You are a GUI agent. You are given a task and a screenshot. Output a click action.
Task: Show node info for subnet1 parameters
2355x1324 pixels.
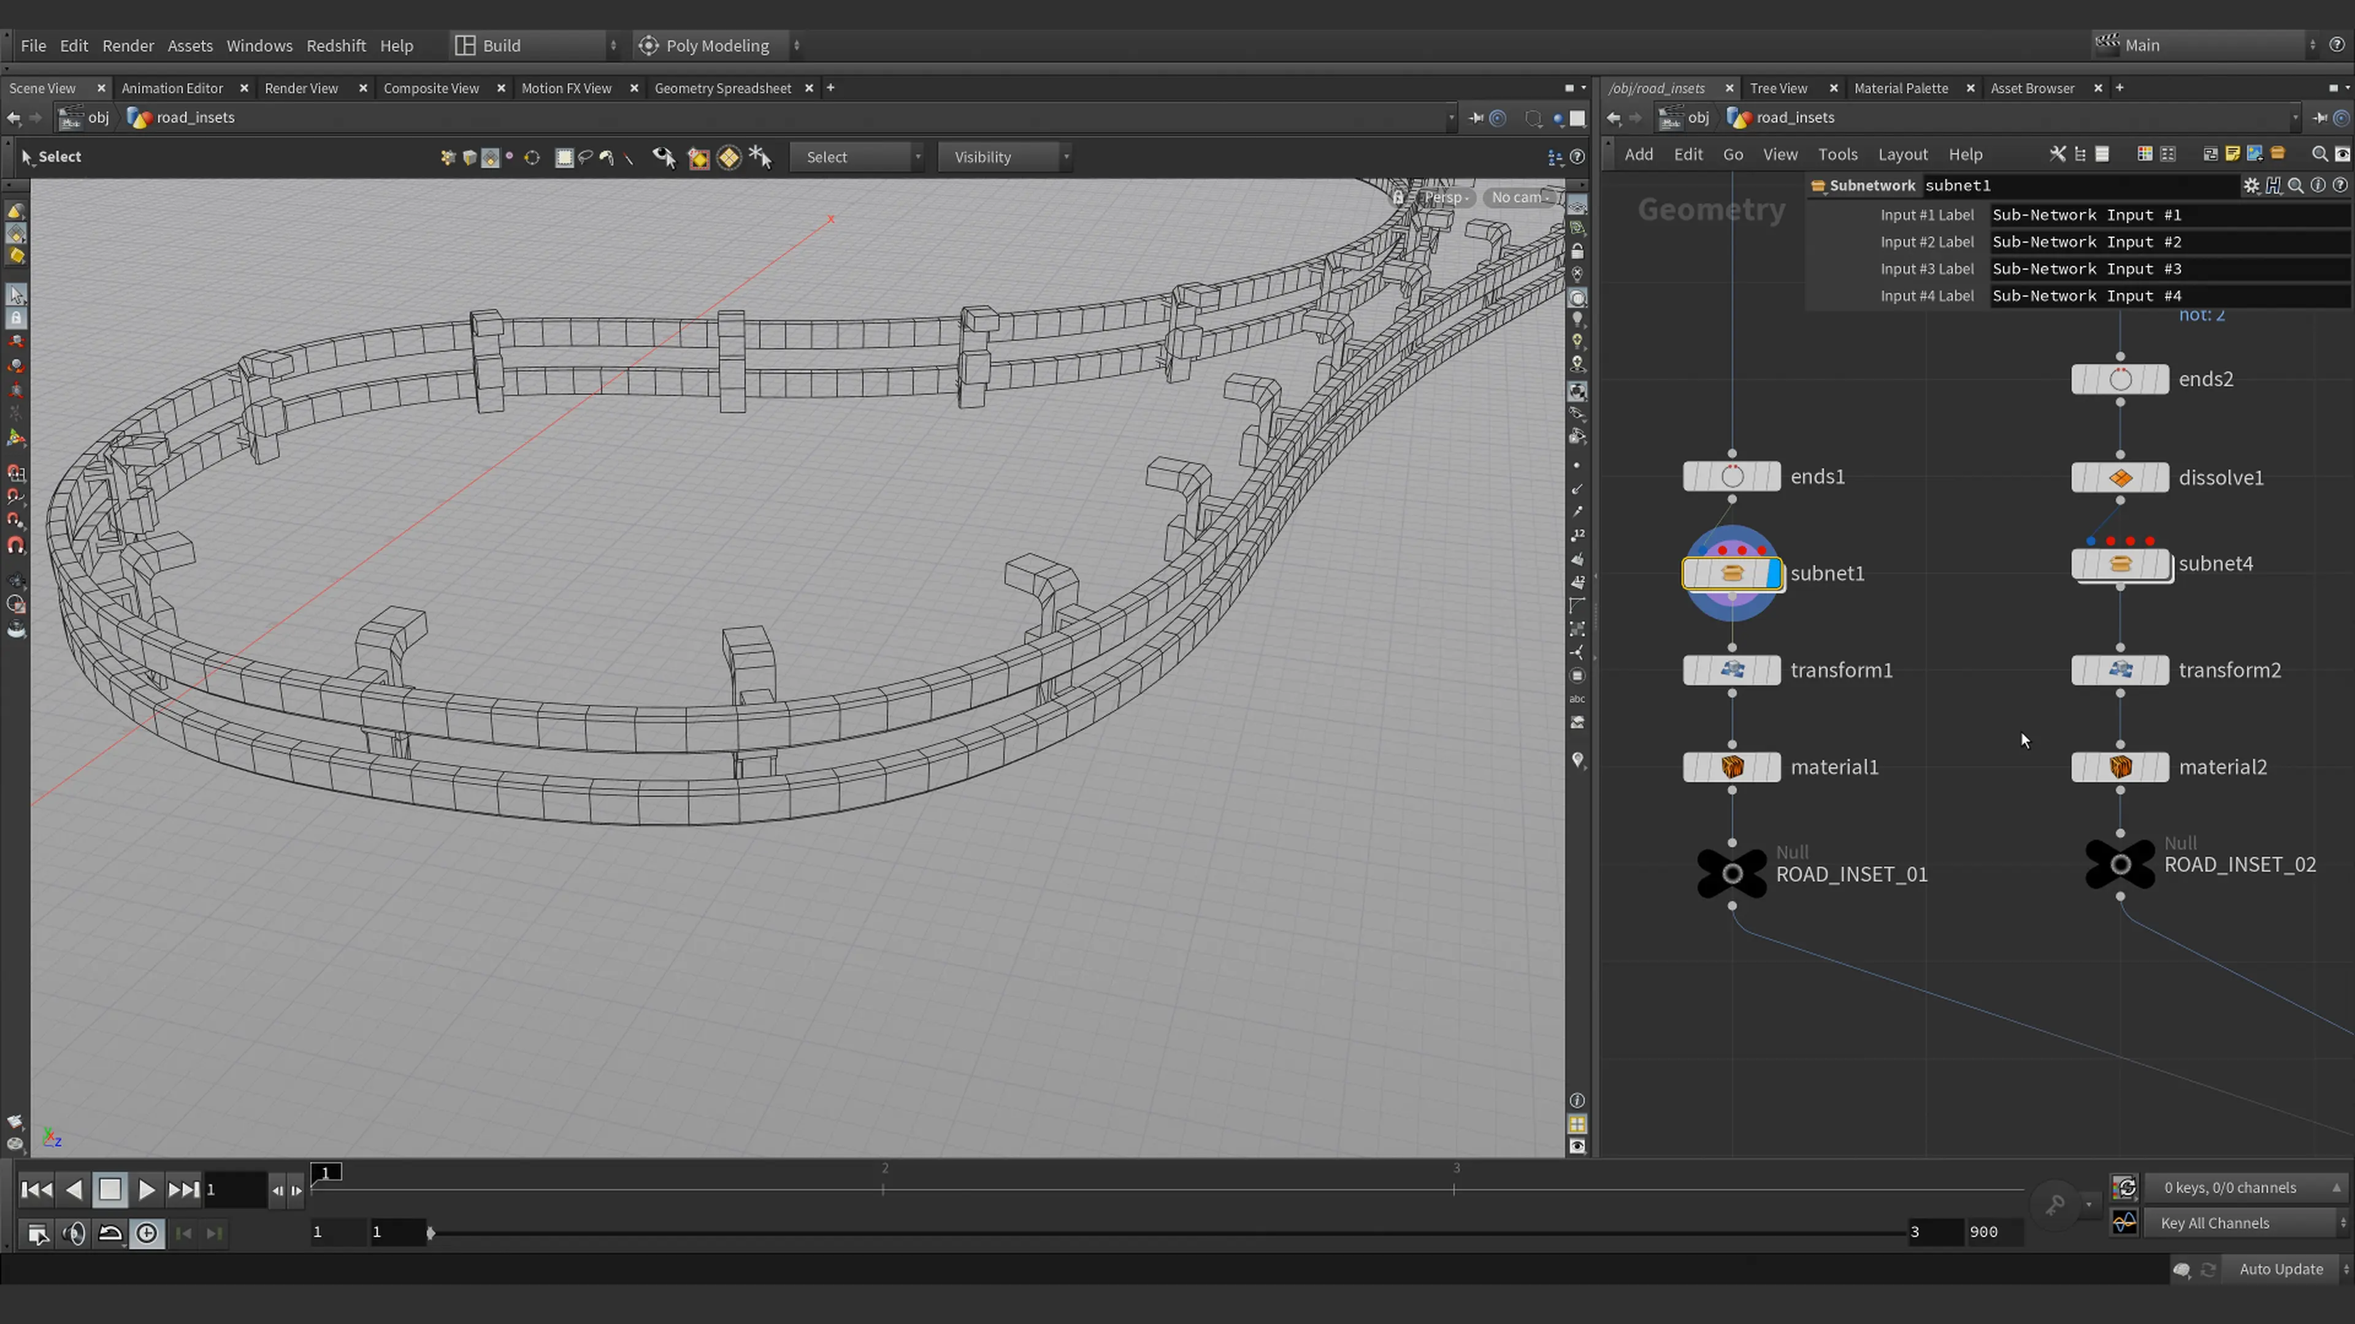tap(2318, 186)
